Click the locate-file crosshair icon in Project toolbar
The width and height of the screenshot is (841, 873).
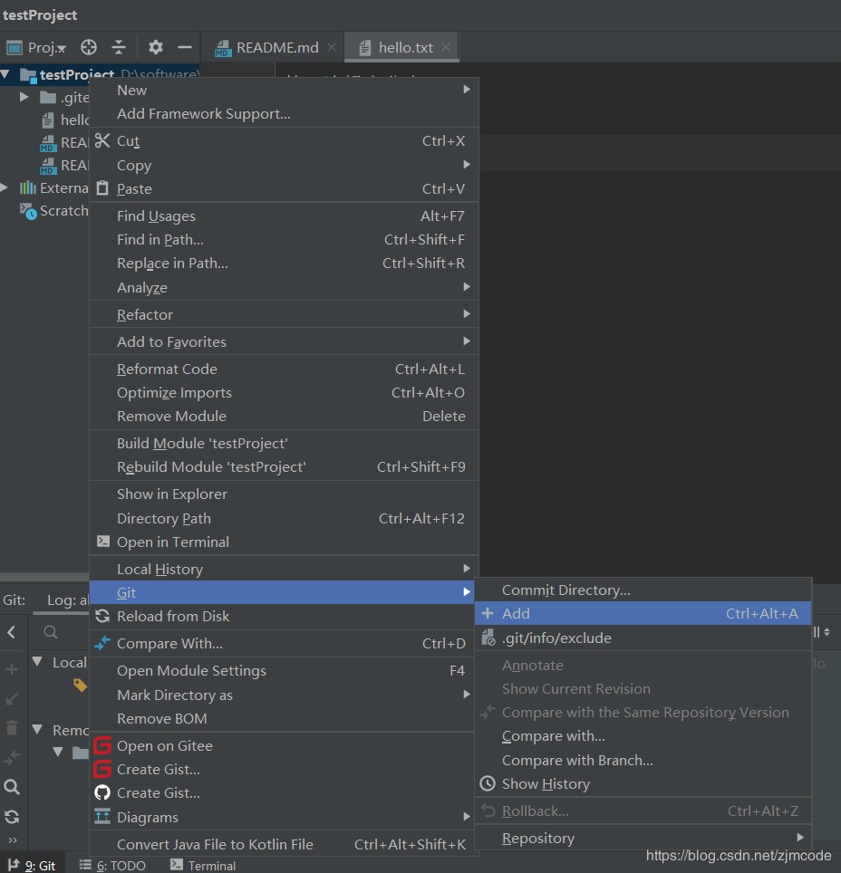pos(89,47)
